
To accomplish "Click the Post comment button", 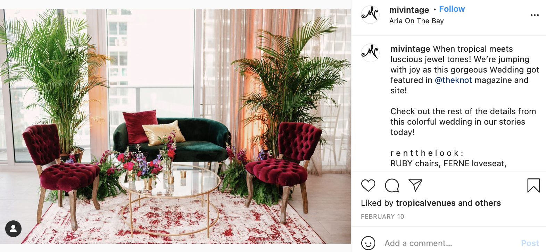I will 530,243.
